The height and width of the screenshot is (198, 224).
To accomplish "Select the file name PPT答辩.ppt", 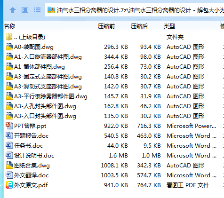I will pos(30,126).
